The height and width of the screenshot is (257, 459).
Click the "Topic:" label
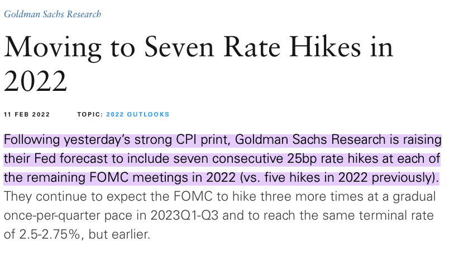(90, 114)
